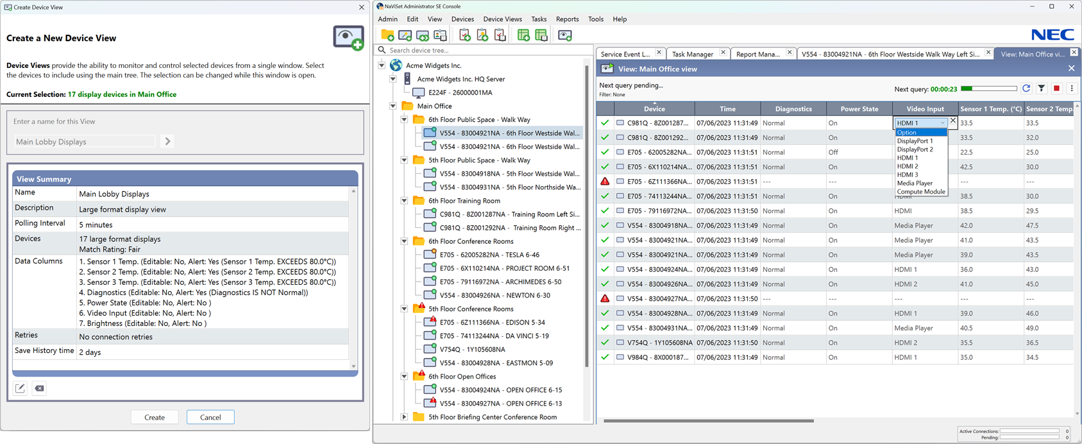
Task: Click the new report green table icon
Action: coord(523,35)
